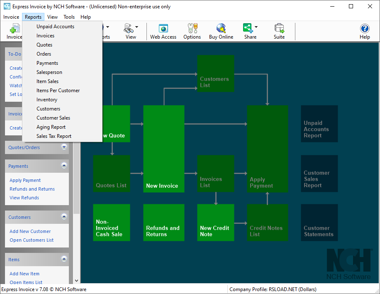Collapse the Customers sidebar panel
The image size is (380, 294).
coord(64,217)
